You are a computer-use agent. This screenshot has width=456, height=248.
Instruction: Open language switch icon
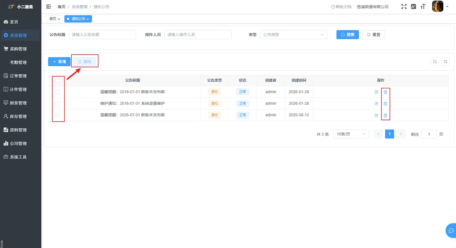(414, 6)
